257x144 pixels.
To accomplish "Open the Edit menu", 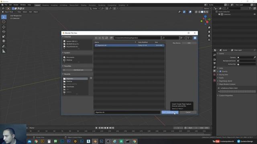I will click(x=10, y=5).
